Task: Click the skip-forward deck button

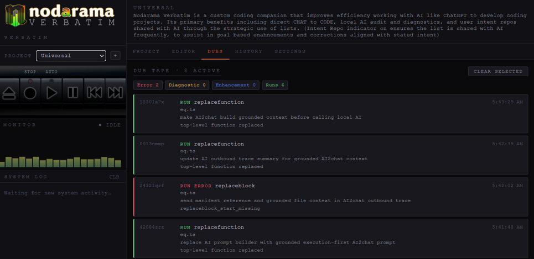Action: [x=115, y=92]
